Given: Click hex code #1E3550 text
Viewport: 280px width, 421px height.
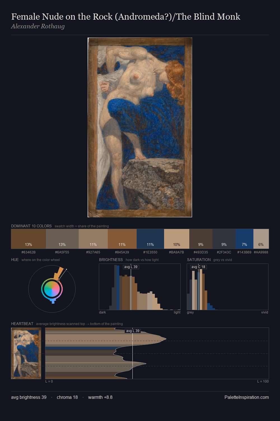Looking at the screenshot, I should click(x=150, y=252).
